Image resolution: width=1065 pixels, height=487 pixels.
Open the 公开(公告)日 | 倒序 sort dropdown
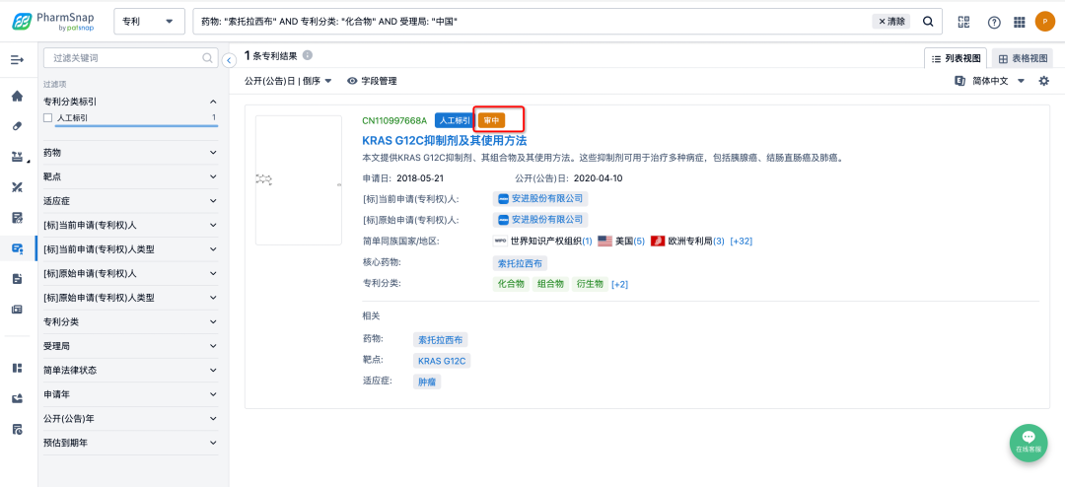[x=288, y=81]
